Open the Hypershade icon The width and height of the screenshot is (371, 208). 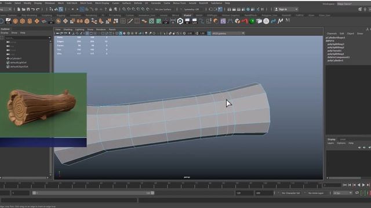(248, 9)
